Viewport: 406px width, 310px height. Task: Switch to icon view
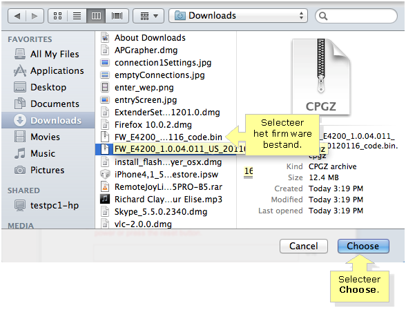click(57, 16)
